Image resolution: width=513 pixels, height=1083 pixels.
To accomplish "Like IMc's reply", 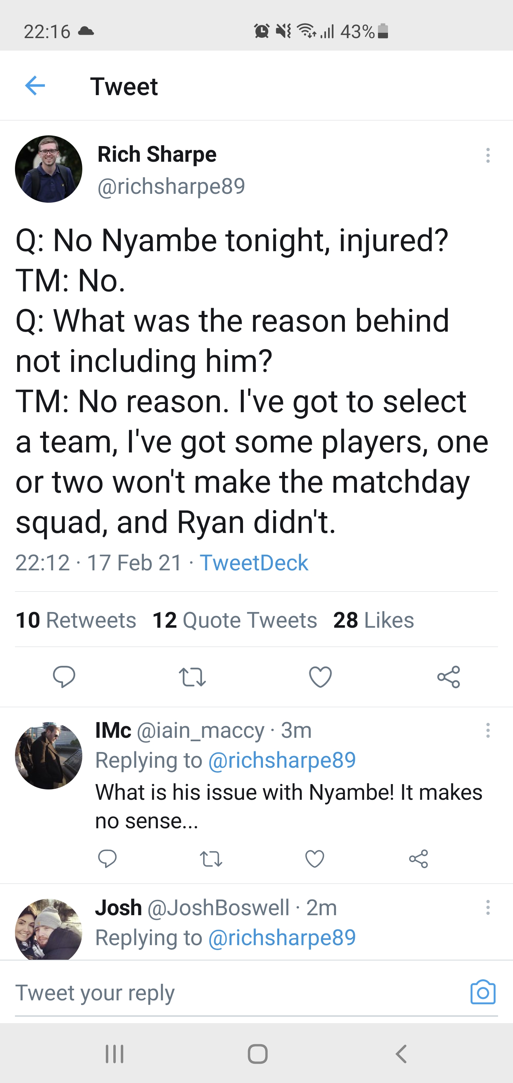I will [x=315, y=859].
